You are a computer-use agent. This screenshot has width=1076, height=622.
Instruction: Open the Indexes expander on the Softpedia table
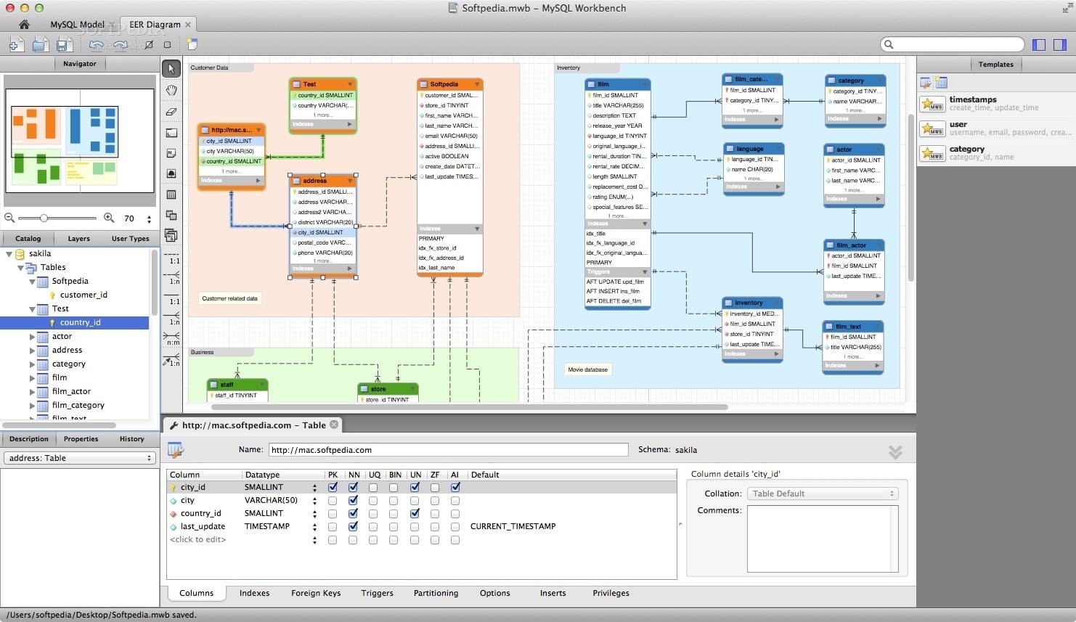click(476, 228)
